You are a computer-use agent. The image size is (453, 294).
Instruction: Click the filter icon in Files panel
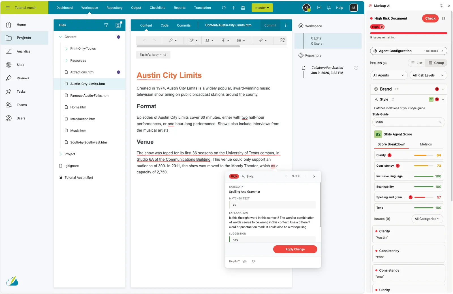click(x=106, y=25)
